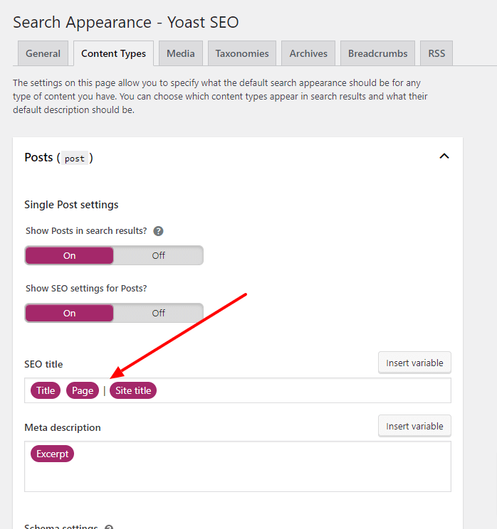Open the General tab
The height and width of the screenshot is (529, 497).
pyautogui.click(x=43, y=53)
